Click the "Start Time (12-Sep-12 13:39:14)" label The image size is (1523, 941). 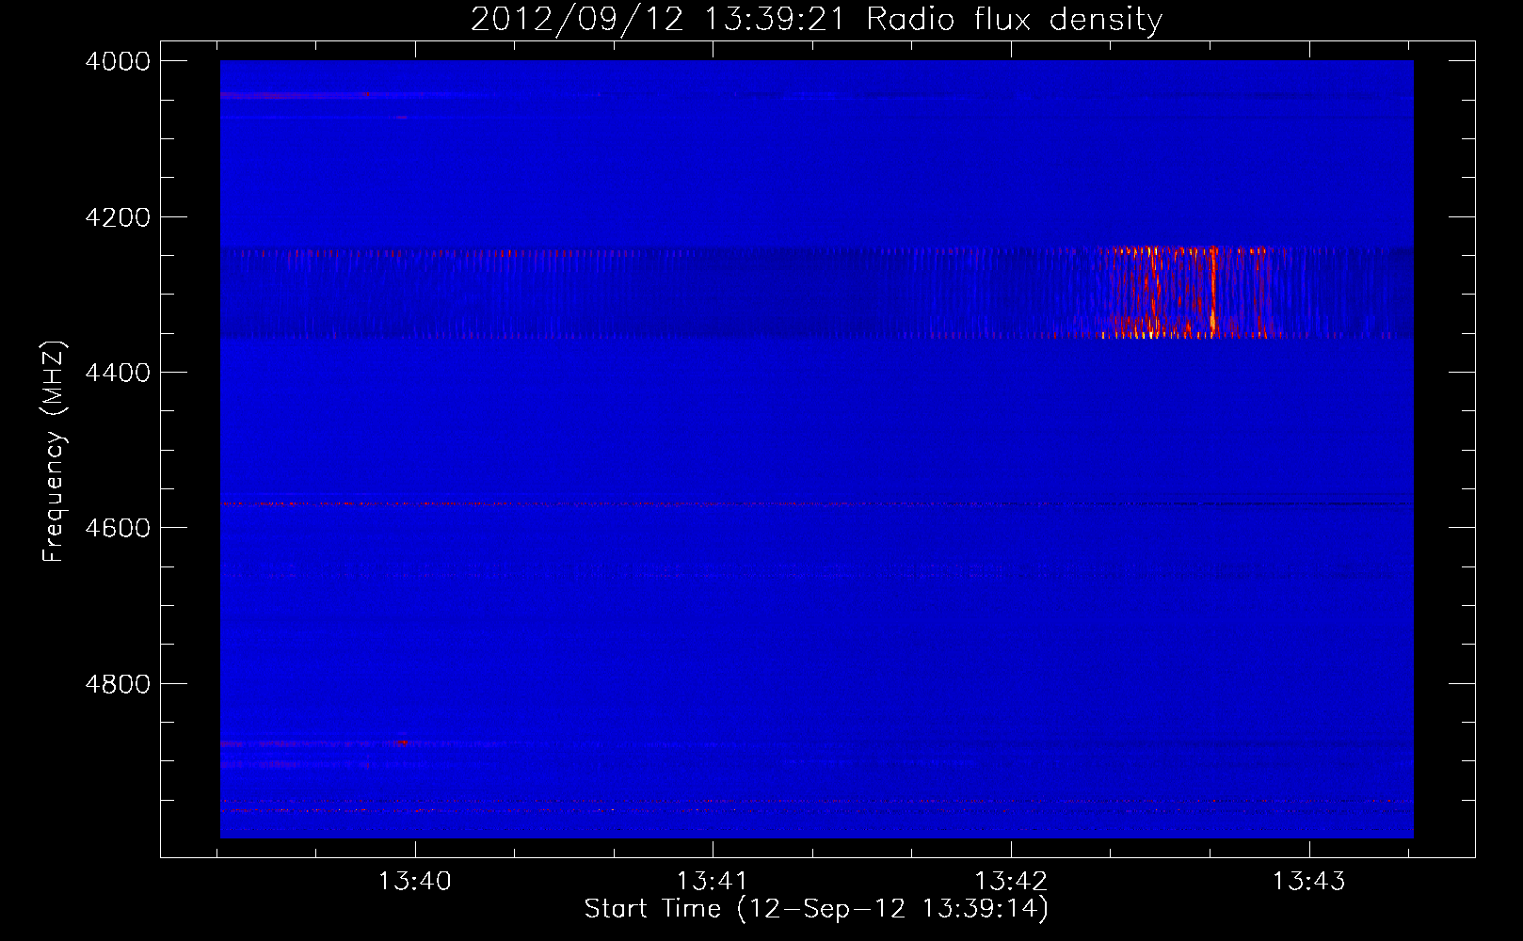[816, 909]
